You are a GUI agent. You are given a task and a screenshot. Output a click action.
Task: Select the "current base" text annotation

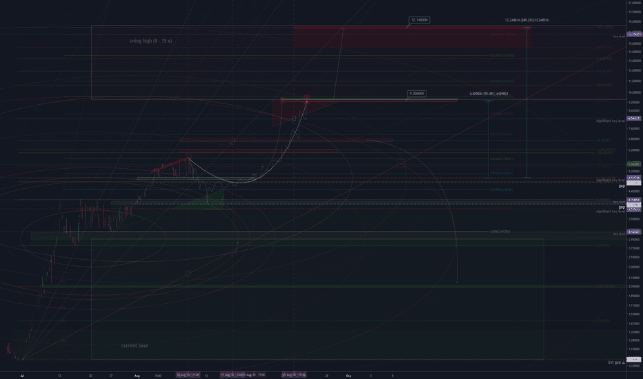135,345
